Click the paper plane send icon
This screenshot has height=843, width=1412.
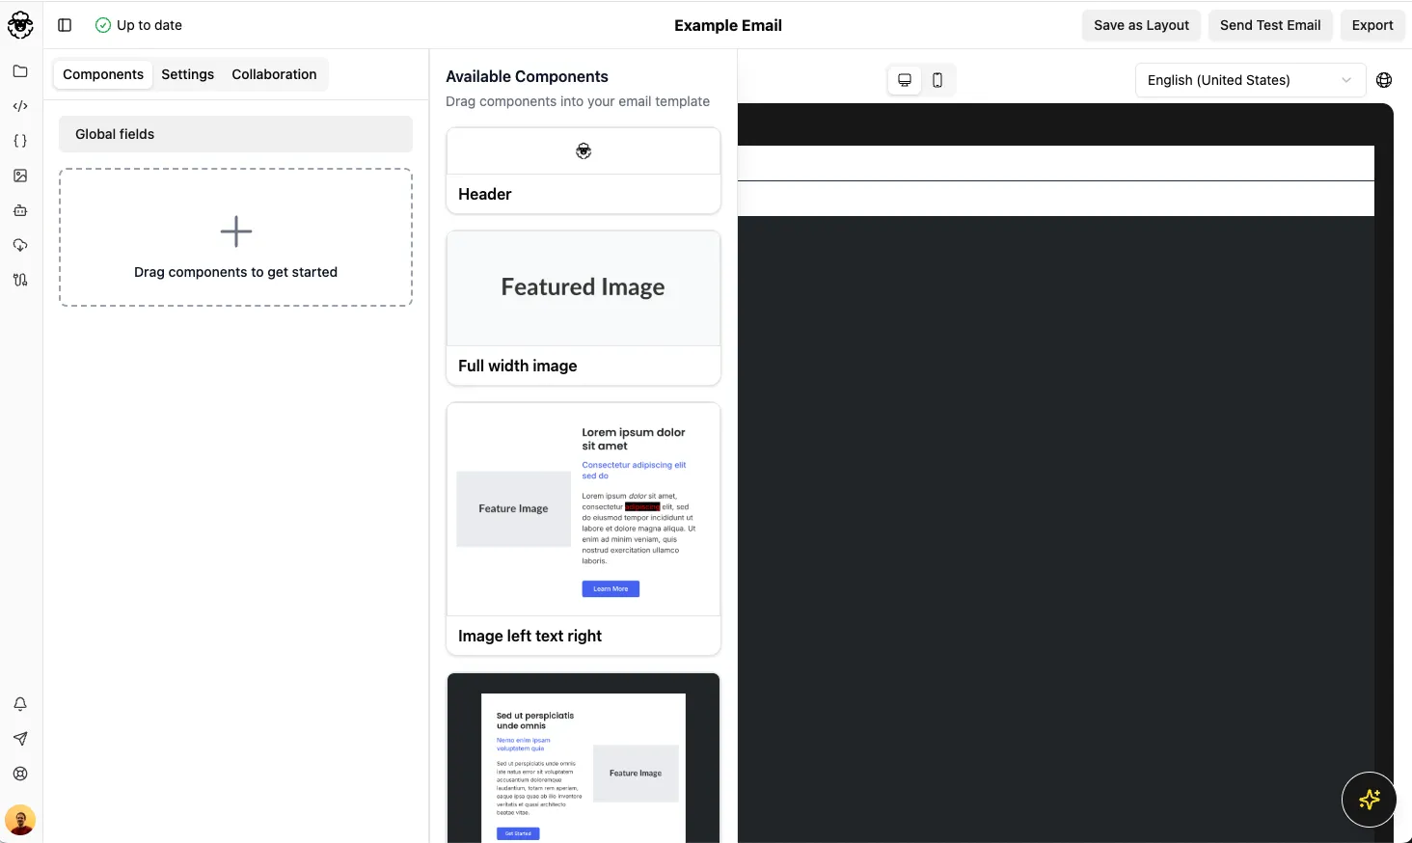[x=20, y=739]
